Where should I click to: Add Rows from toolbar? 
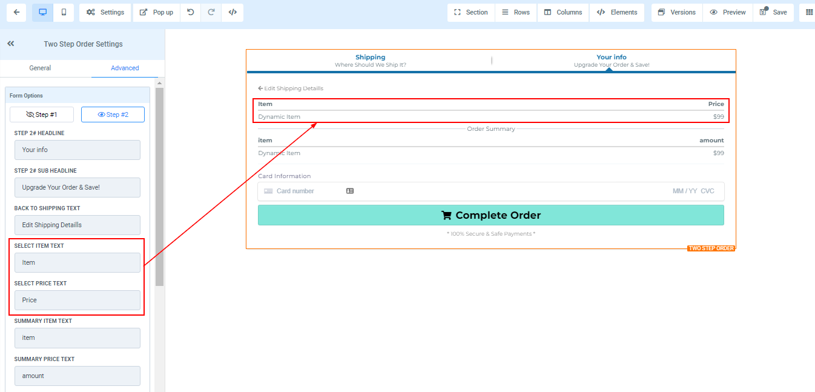pos(516,12)
